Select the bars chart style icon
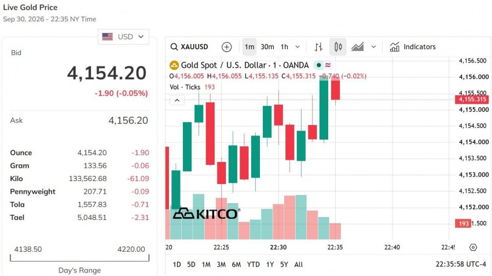Viewport: 492px width, 276px height. pos(318,47)
